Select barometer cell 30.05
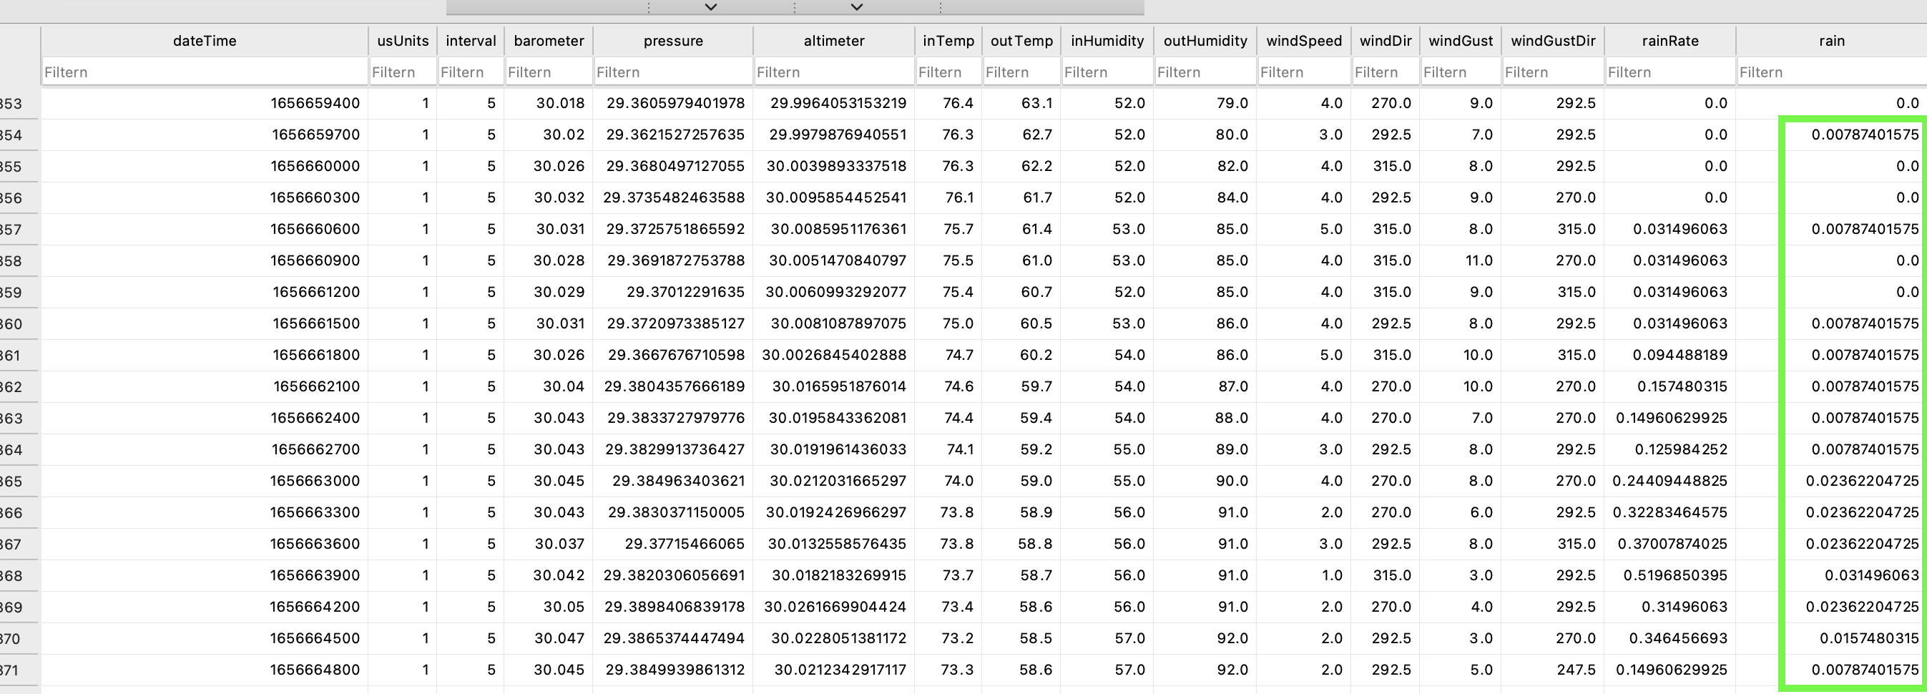The image size is (1927, 694). 549,607
